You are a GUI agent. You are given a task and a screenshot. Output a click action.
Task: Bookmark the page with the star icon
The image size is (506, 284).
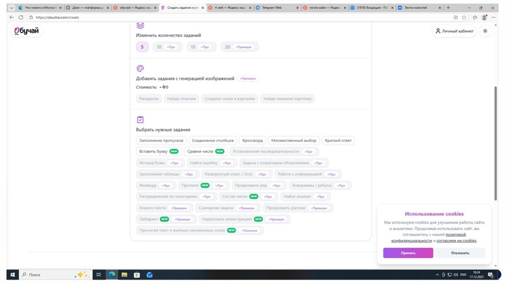pos(465,17)
